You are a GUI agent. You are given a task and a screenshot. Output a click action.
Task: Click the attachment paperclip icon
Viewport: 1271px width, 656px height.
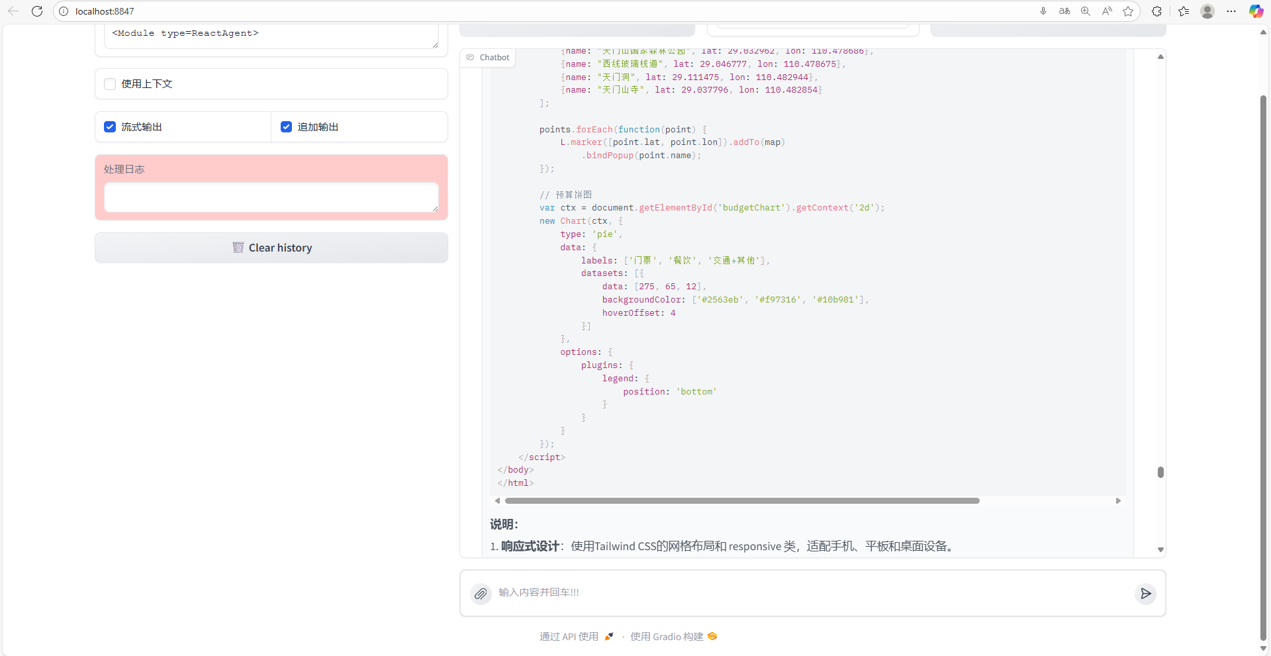(481, 594)
